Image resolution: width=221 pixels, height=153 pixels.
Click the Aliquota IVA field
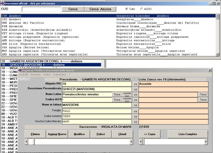pyautogui.click(x=97, y=84)
